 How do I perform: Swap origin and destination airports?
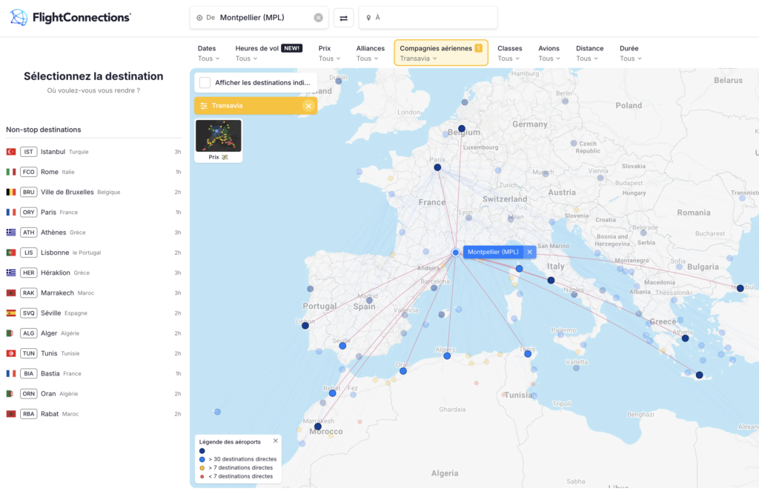click(x=343, y=18)
